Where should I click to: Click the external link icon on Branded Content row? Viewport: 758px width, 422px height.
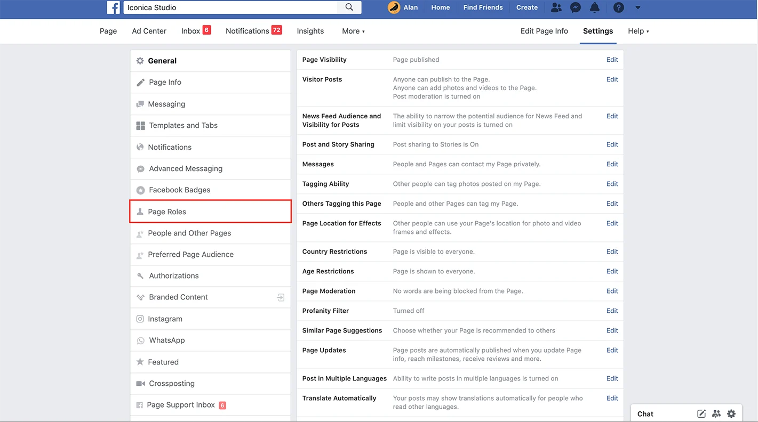281,297
